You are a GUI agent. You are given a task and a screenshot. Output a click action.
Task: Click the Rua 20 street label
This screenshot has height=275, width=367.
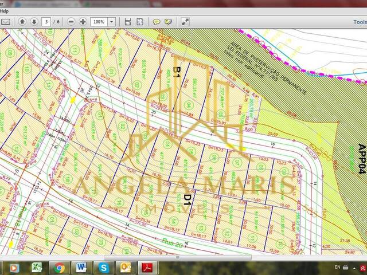pos(173,243)
